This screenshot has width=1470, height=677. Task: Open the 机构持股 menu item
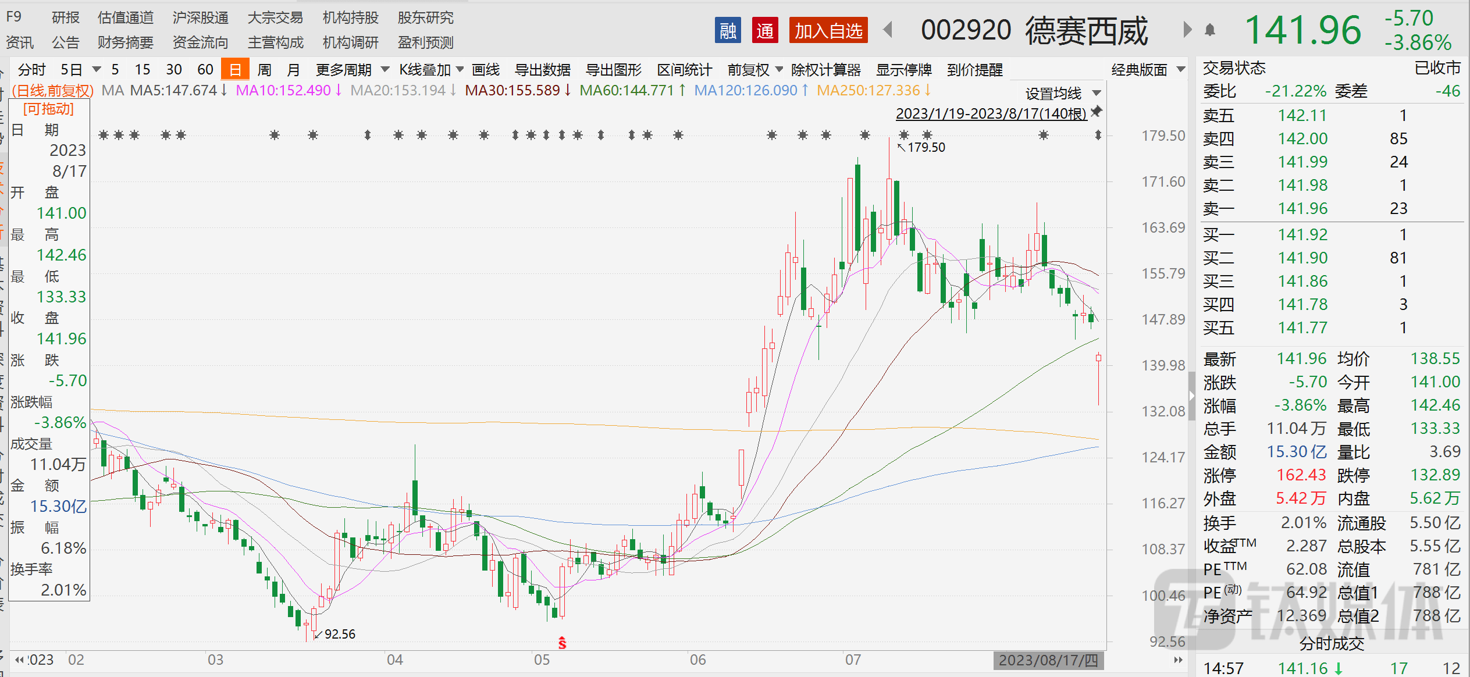tap(350, 17)
